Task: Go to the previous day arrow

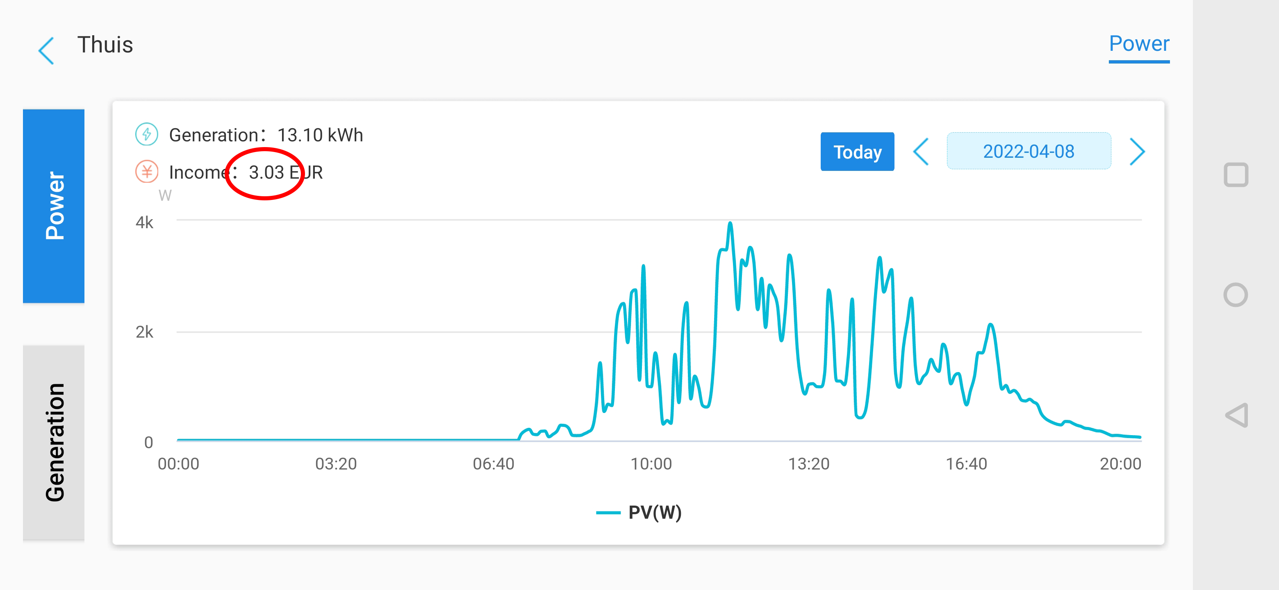Action: pos(921,151)
